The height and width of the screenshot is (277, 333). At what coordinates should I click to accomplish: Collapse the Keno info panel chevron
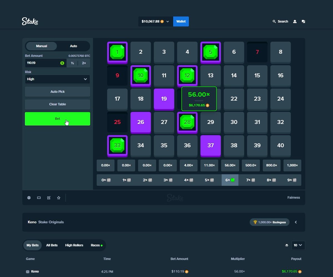tap(296, 222)
